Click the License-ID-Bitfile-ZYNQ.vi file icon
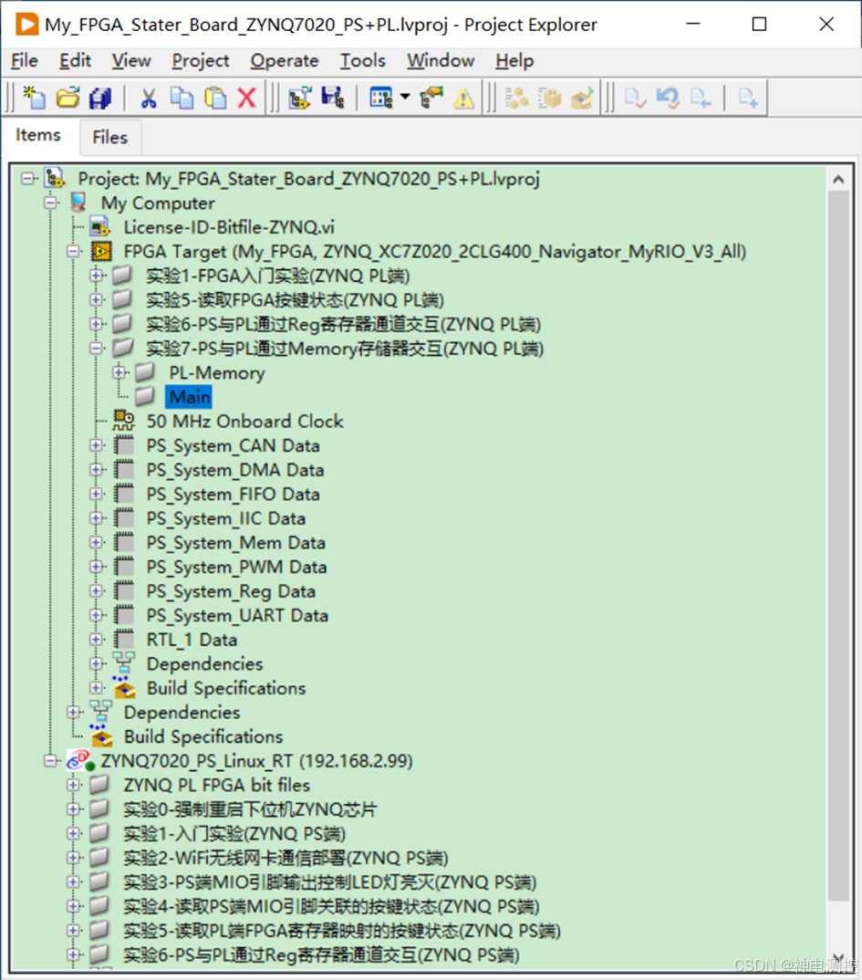 coord(100,227)
